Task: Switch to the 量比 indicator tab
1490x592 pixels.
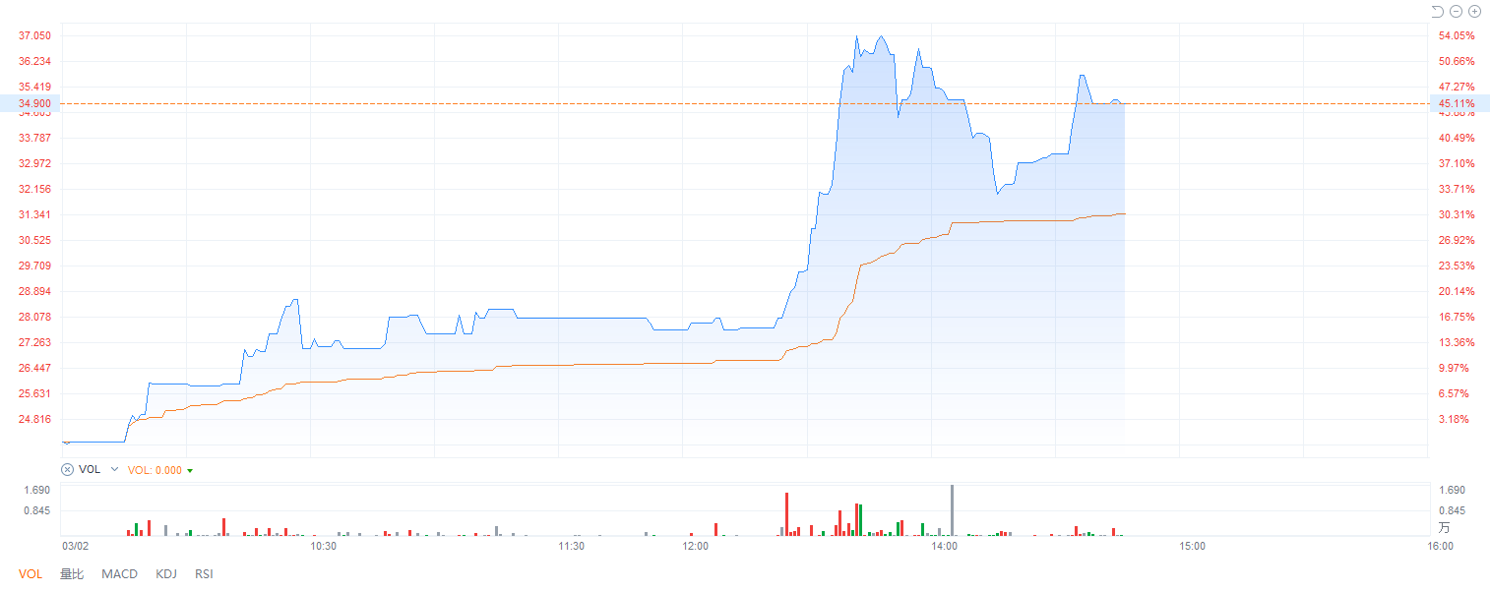Action: click(72, 574)
